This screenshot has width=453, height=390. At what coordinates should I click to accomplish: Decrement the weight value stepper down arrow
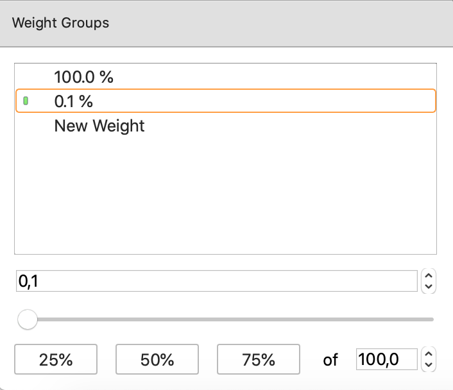pos(429,286)
